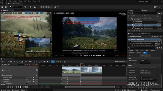Toggle the blue Sequencer snapping magnet button
Viewport: 163px width, 91px height.
(x=52, y=62)
